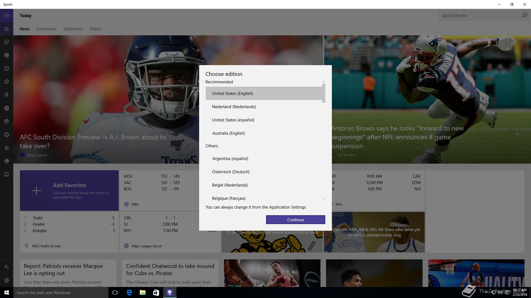The width and height of the screenshot is (531, 298).
Task: Choose Argentina (español) edition
Action: click(264, 158)
